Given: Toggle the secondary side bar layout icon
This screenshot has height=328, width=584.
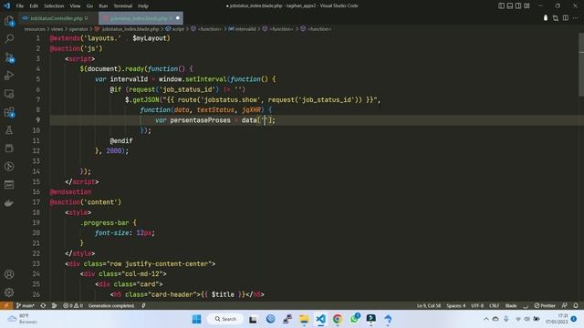Looking at the screenshot, I should click(518, 6).
